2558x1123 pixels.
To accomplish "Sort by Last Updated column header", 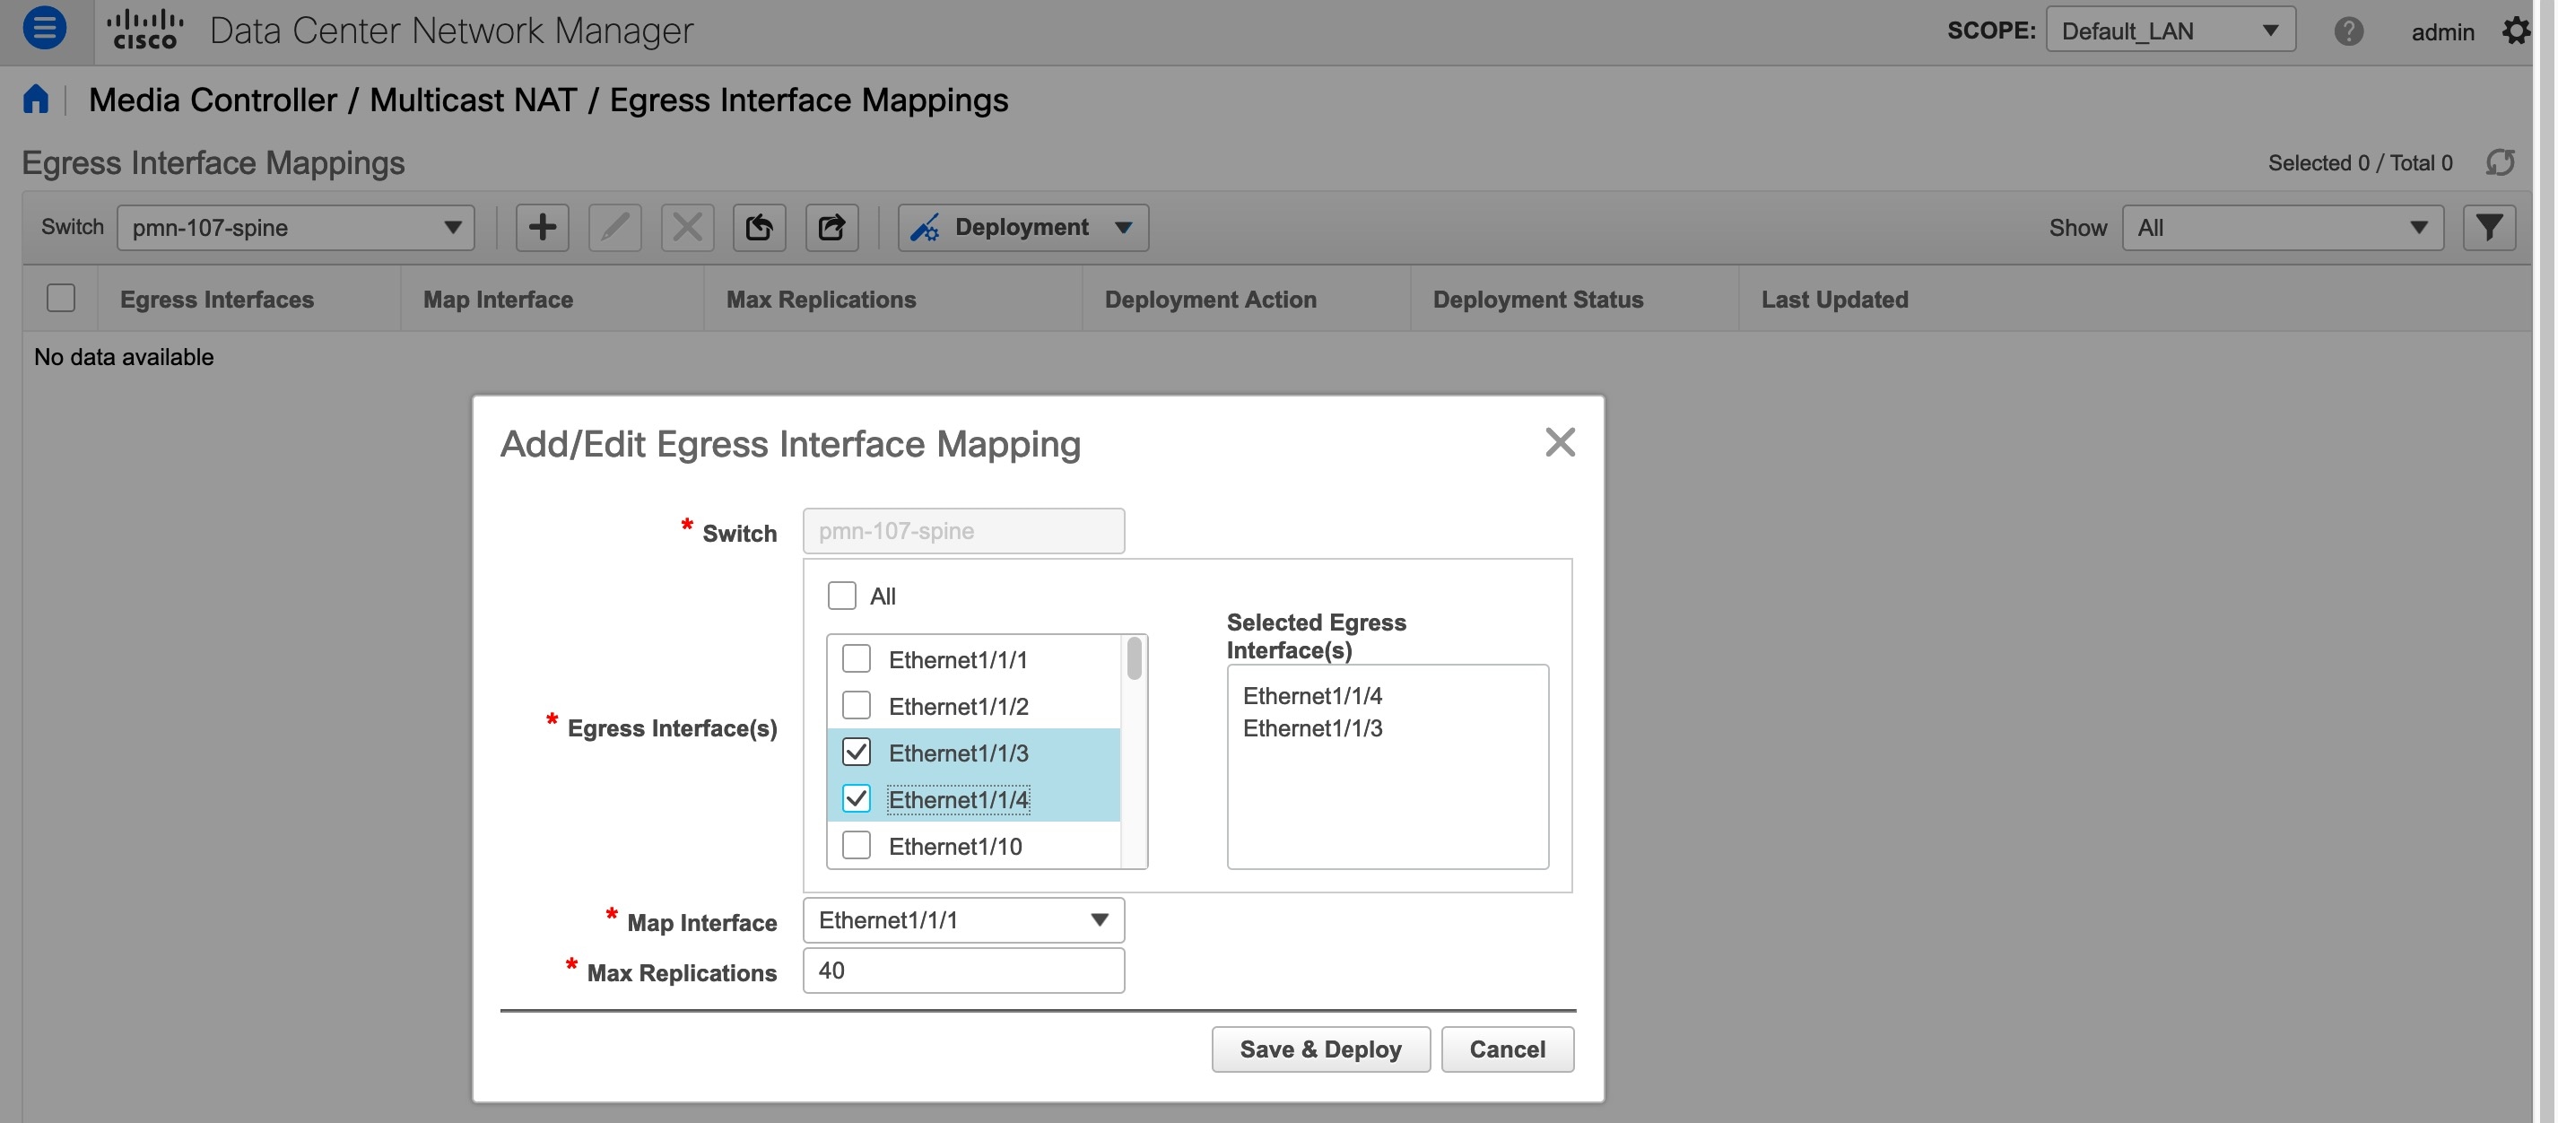I will point(1834,299).
